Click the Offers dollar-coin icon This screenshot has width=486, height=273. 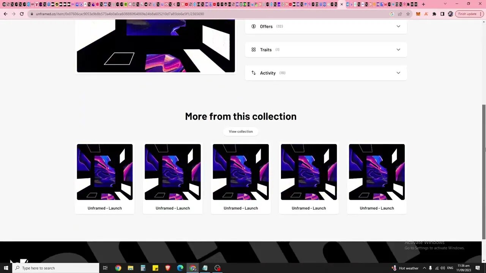pyautogui.click(x=254, y=26)
